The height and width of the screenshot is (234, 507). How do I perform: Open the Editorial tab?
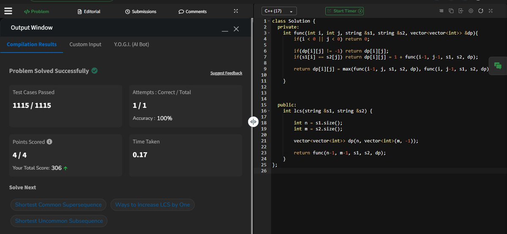coord(89,12)
